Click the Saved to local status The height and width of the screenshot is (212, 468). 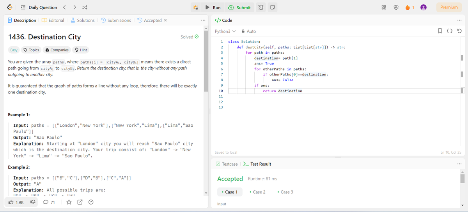pos(226,152)
